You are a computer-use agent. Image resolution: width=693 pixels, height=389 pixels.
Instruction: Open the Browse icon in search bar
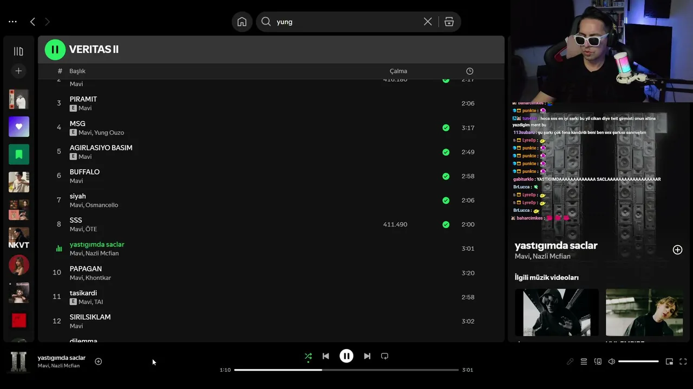[449, 22]
